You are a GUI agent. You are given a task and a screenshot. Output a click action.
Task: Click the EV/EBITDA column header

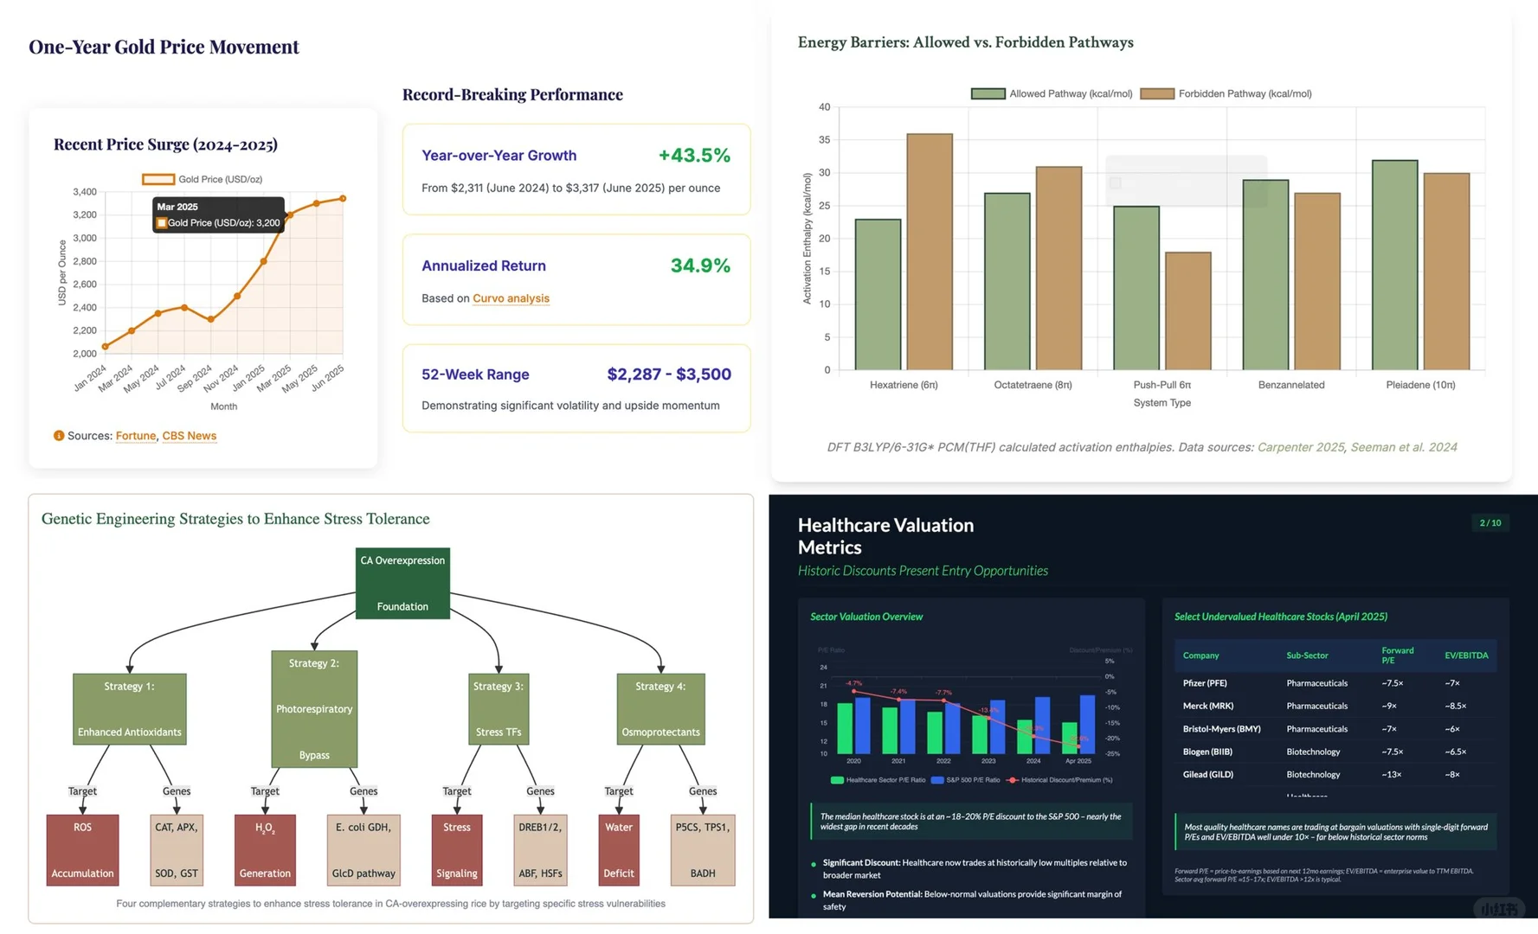tap(1466, 656)
